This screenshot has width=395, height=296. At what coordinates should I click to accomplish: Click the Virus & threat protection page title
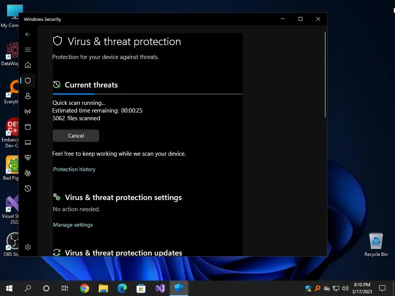[x=124, y=42]
